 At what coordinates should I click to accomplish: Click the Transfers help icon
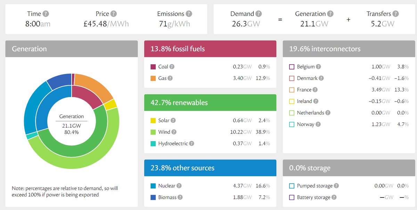396,14
